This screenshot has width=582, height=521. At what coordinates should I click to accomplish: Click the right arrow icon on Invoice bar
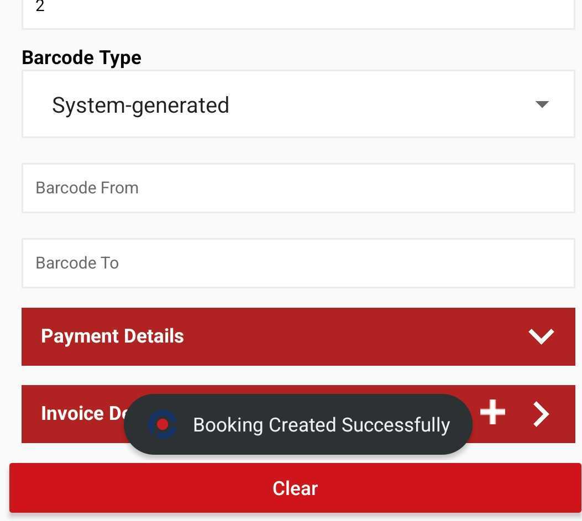(541, 414)
